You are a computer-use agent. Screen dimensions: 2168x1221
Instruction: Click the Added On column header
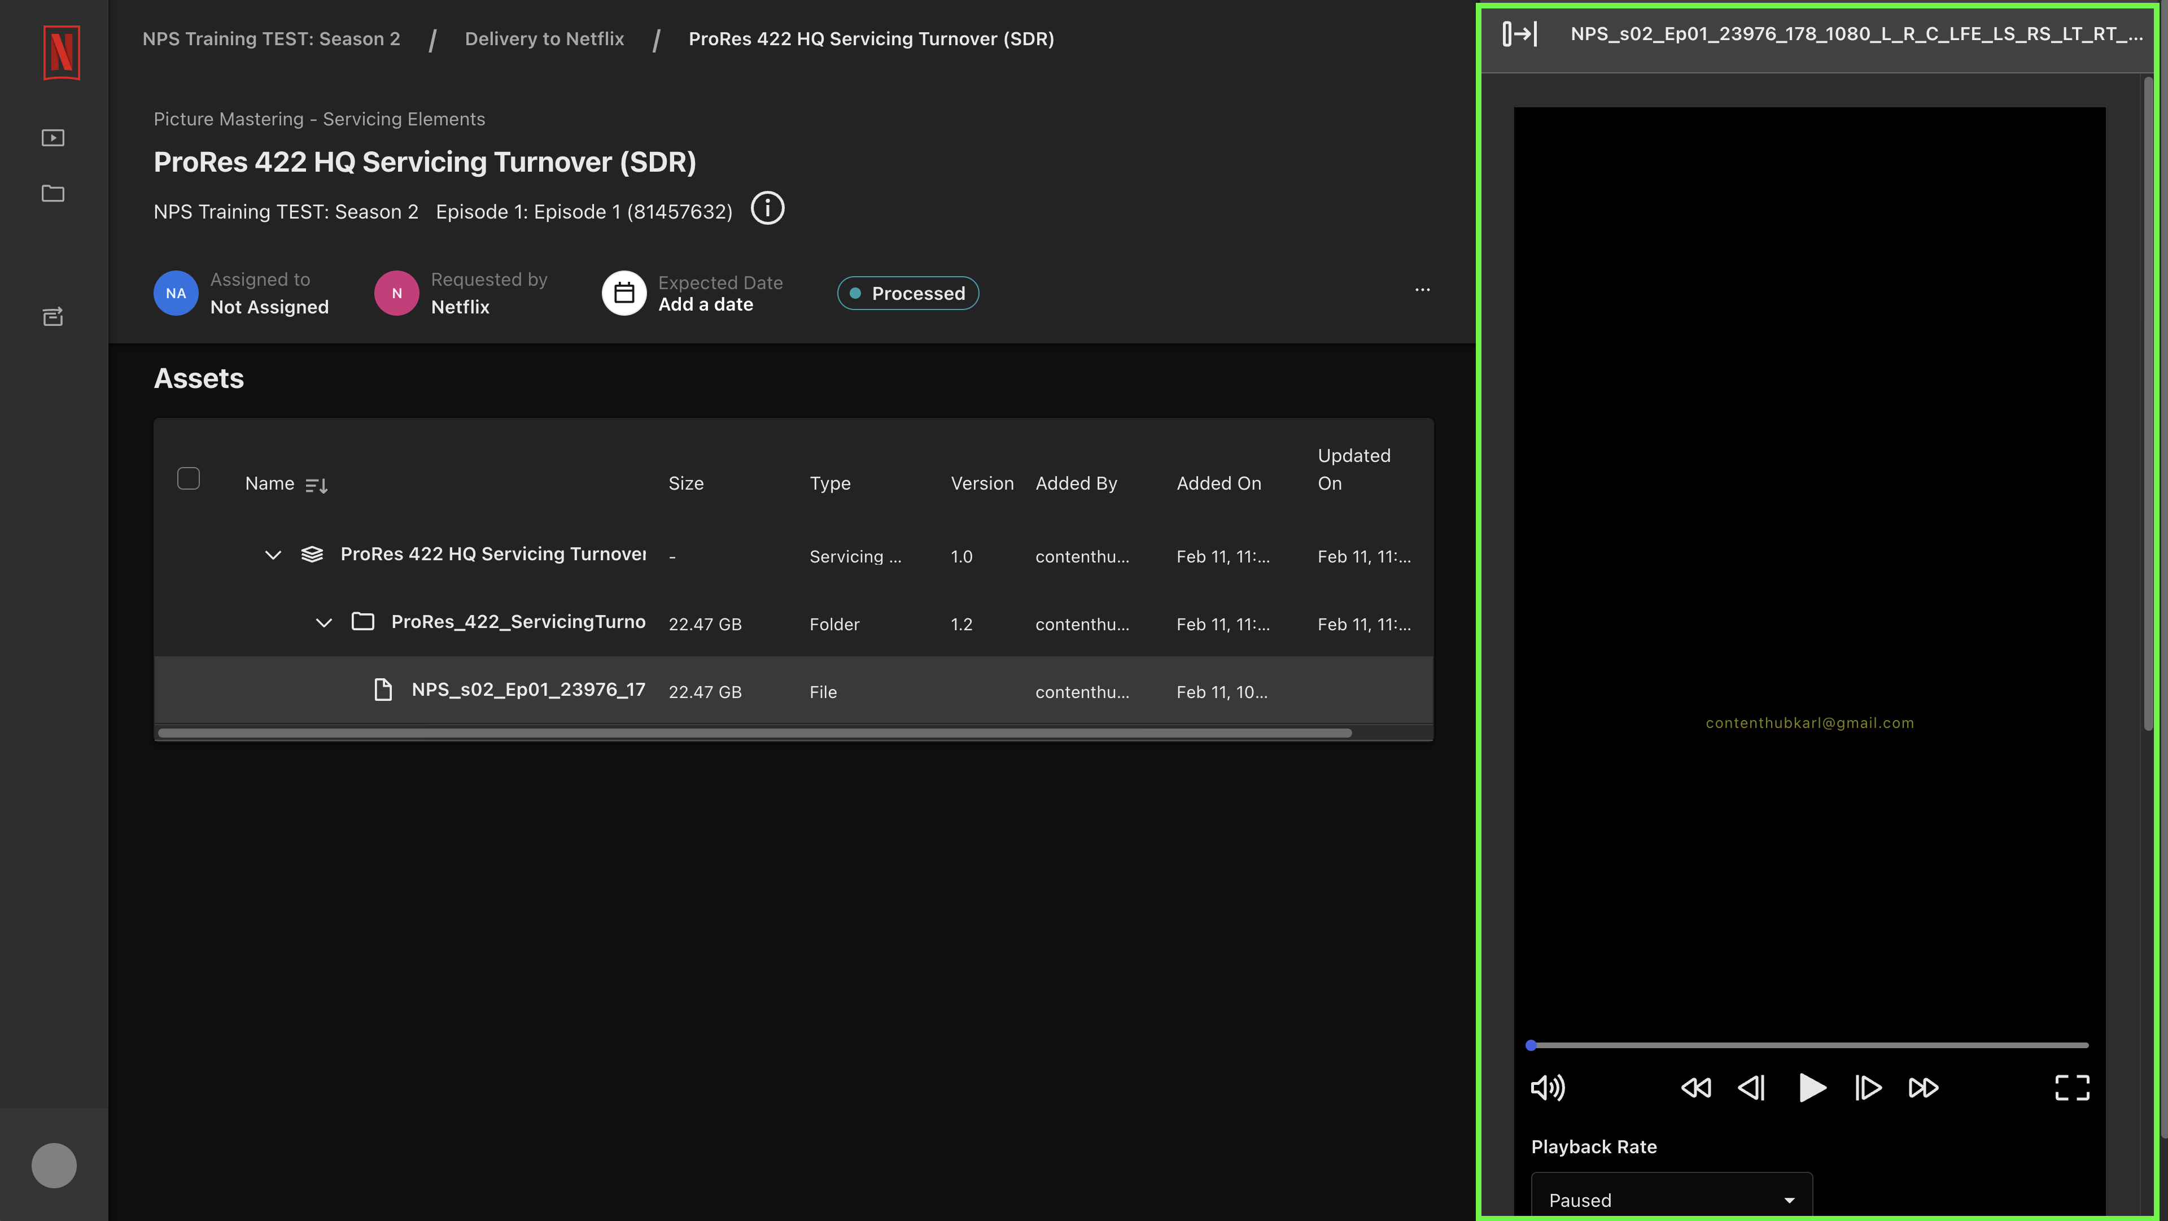pos(1219,483)
